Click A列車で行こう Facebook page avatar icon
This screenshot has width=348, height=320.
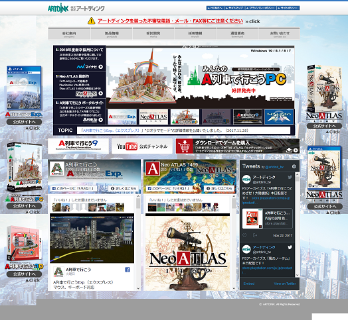click(x=57, y=169)
